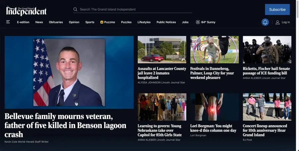The image size is (299, 151).
Task: Open Ricketts, Fischer ICE funding bill story
Action: point(266,71)
